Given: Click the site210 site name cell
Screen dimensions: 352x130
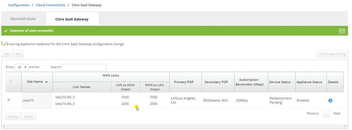Looking at the screenshot, I should tap(37, 100).
